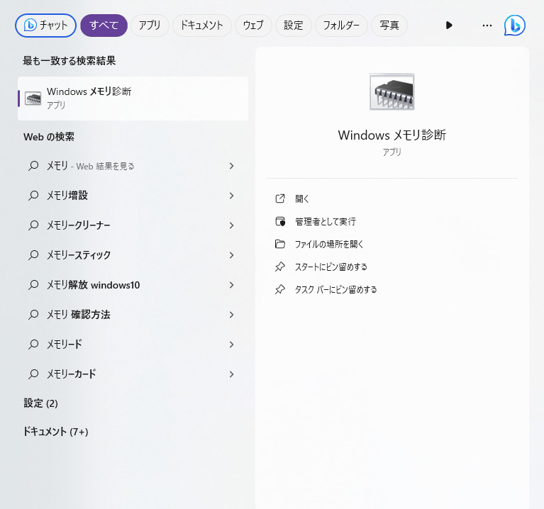Click 開く to launch the app
This screenshot has width=544, height=509.
click(302, 198)
